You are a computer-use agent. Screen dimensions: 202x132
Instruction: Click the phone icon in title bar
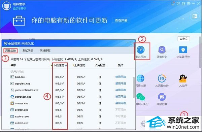(173, 4)
